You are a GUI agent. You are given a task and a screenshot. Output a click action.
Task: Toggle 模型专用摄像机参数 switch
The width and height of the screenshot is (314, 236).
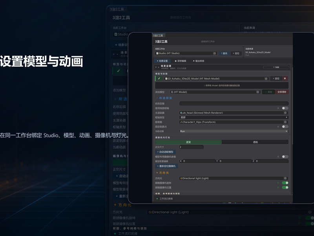click(x=285, y=157)
